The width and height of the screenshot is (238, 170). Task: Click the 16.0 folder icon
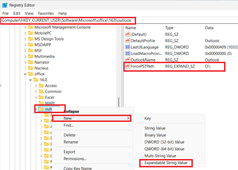pos(36,80)
